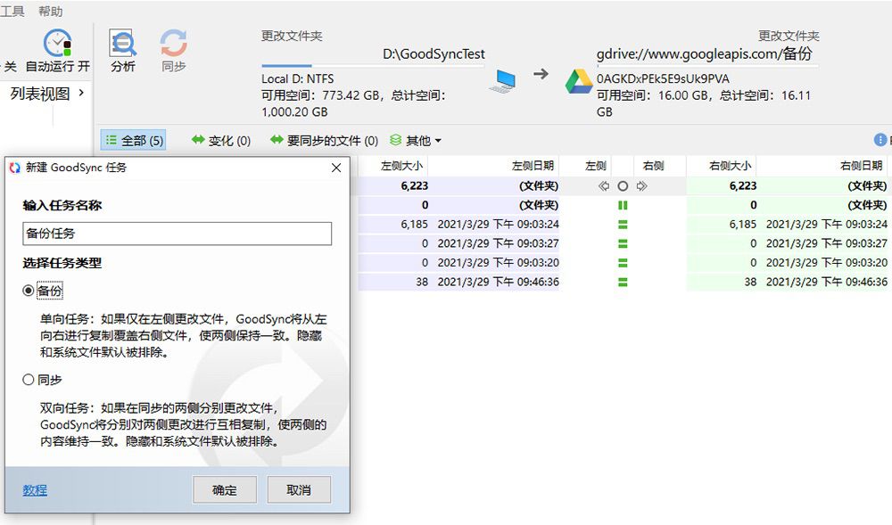Click the task name input field
The image size is (892, 525).
(x=177, y=234)
